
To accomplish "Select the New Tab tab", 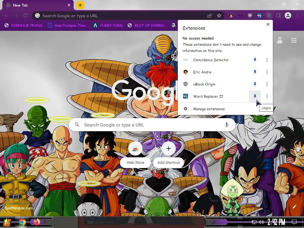I will pyautogui.click(x=37, y=5).
